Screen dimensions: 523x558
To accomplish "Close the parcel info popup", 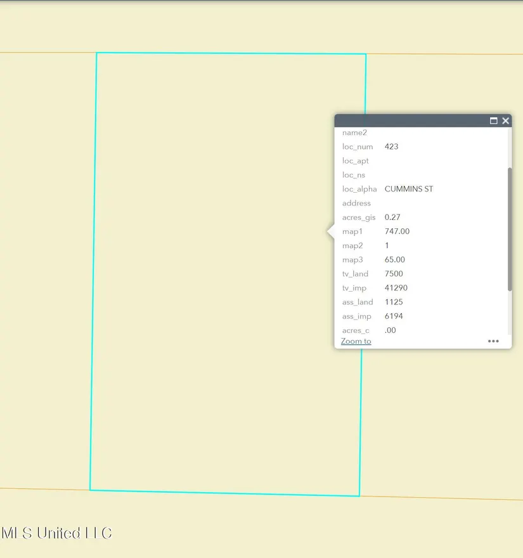I will coord(505,120).
